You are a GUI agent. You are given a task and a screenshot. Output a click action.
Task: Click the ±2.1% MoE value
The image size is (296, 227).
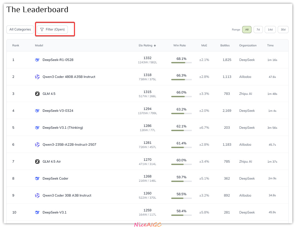[204, 60]
